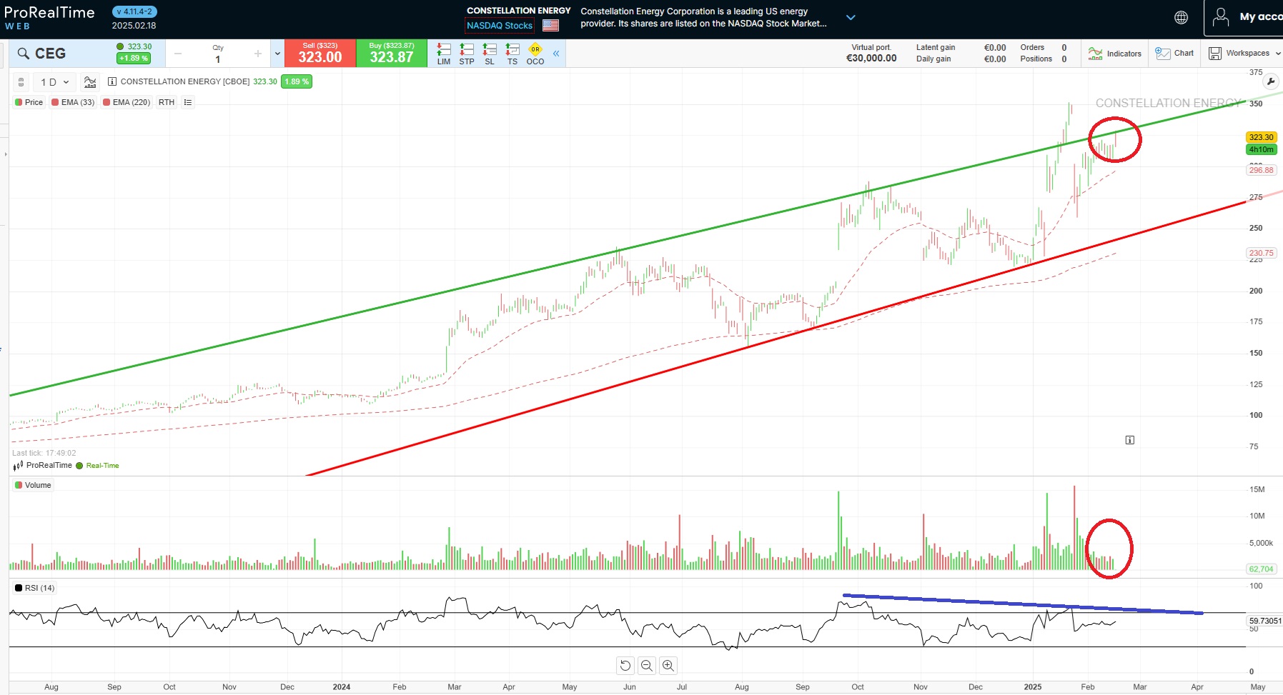Open the NASDAQ Stocks link

click(x=498, y=26)
